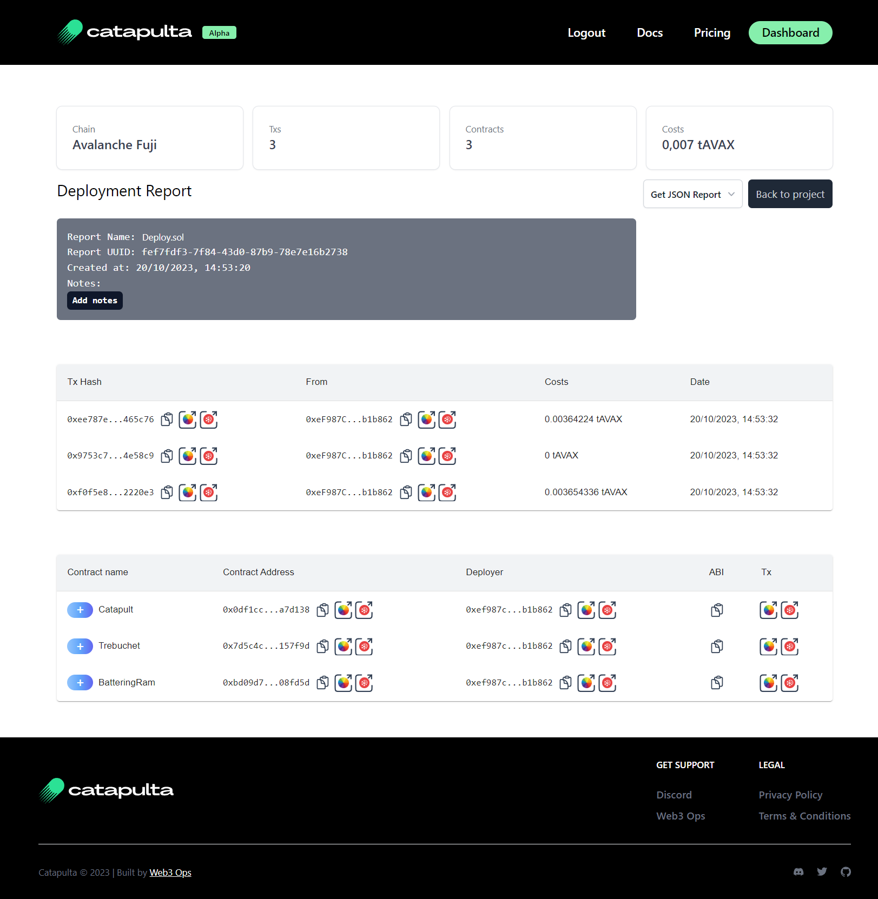Image resolution: width=878 pixels, height=899 pixels.
Task: Open the Twitter icon in the footer
Action: pyautogui.click(x=822, y=872)
